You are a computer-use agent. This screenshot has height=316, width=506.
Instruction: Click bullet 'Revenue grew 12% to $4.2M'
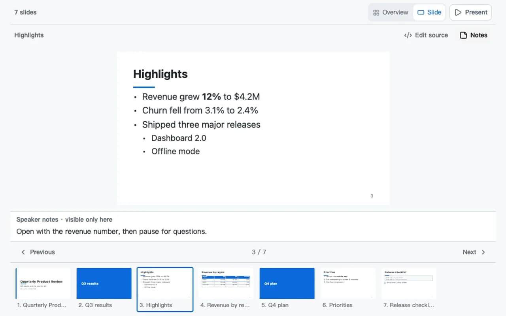pos(201,97)
